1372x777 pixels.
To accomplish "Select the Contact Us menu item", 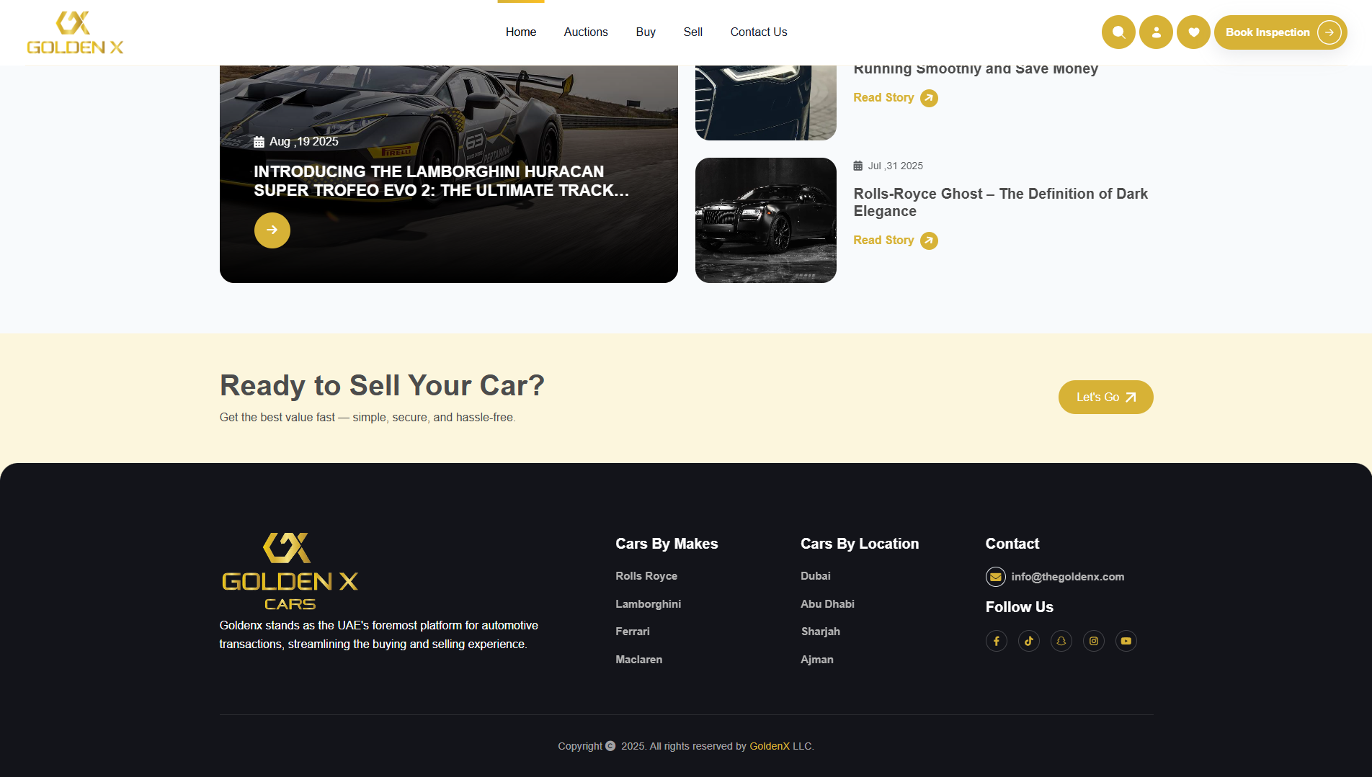I will pyautogui.click(x=759, y=32).
